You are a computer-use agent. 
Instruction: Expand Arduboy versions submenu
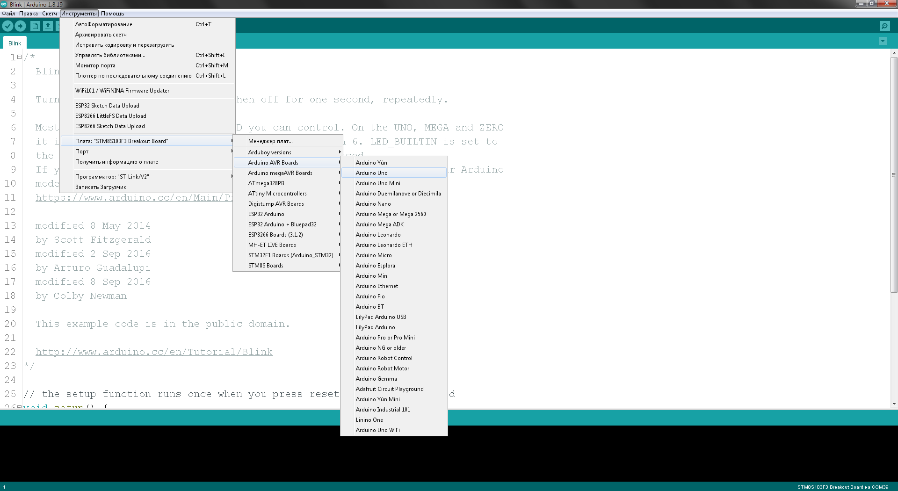click(288, 152)
